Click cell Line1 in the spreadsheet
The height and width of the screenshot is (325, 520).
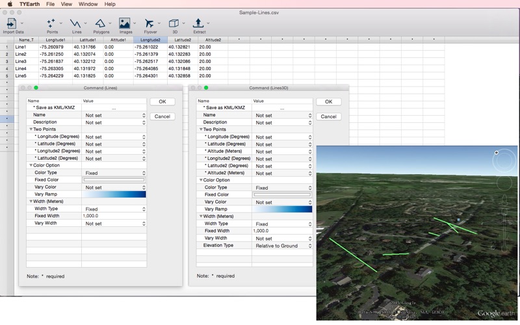26,47
